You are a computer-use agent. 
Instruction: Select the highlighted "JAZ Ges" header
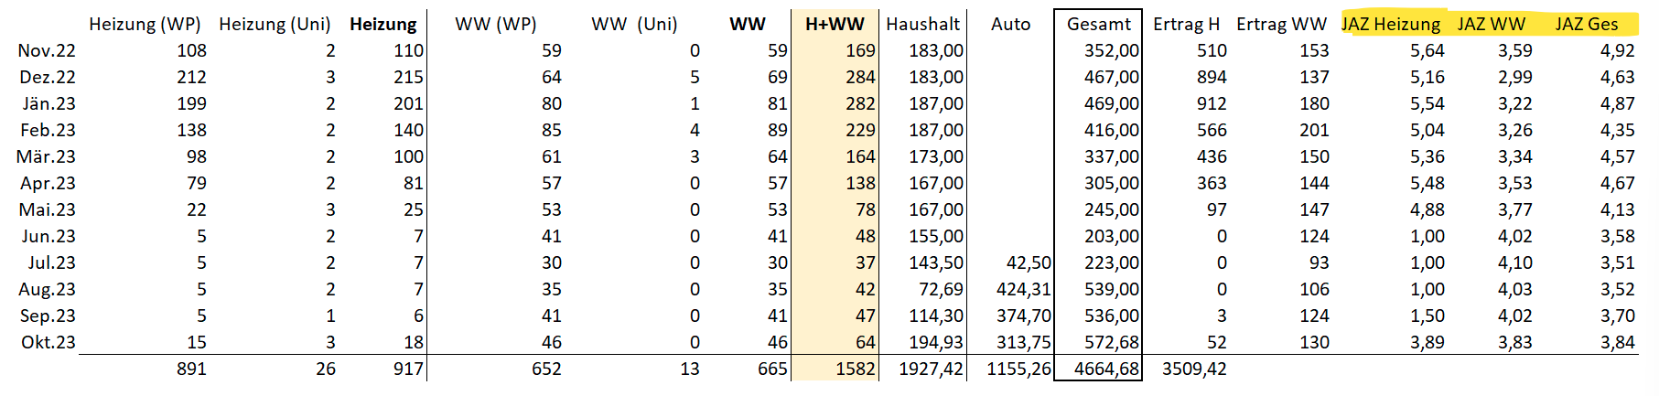(1586, 24)
